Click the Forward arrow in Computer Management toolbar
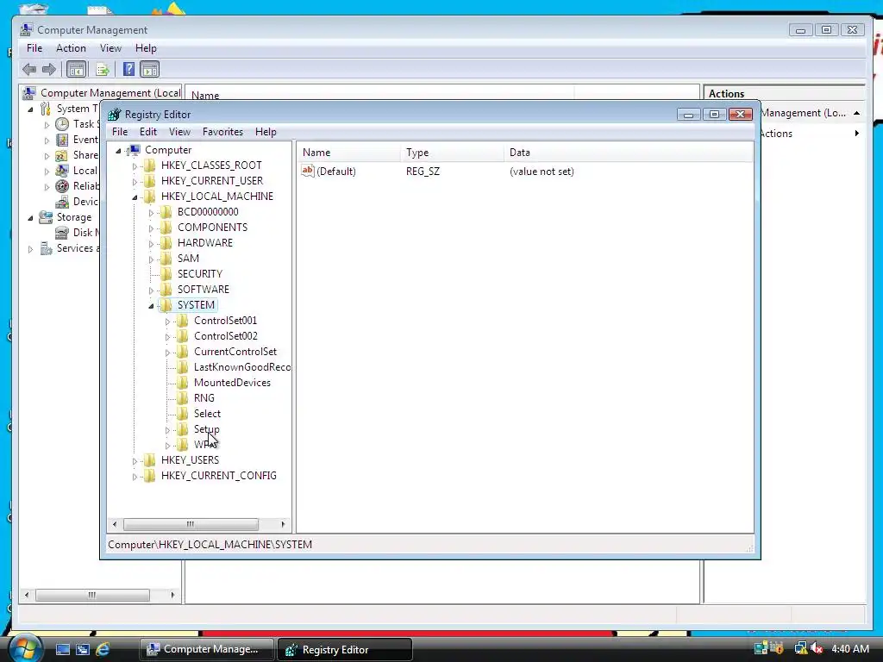This screenshot has width=883, height=662. click(49, 69)
